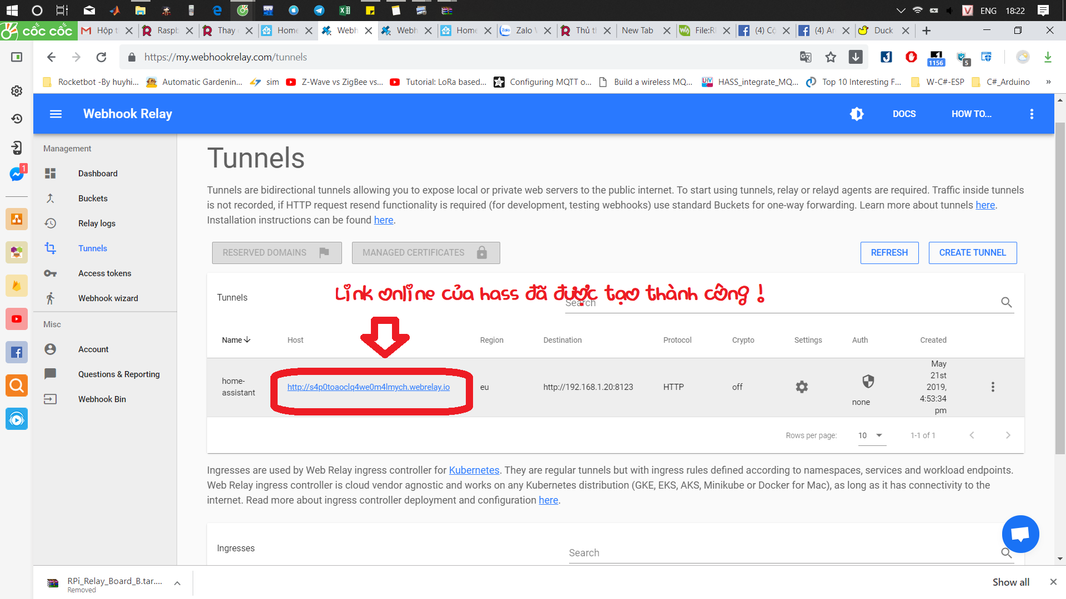The height and width of the screenshot is (599, 1066).
Task: Click the Access tokens key icon
Action: click(51, 273)
